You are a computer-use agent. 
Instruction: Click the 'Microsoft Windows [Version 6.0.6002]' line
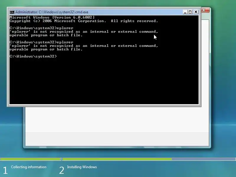coord(52,17)
